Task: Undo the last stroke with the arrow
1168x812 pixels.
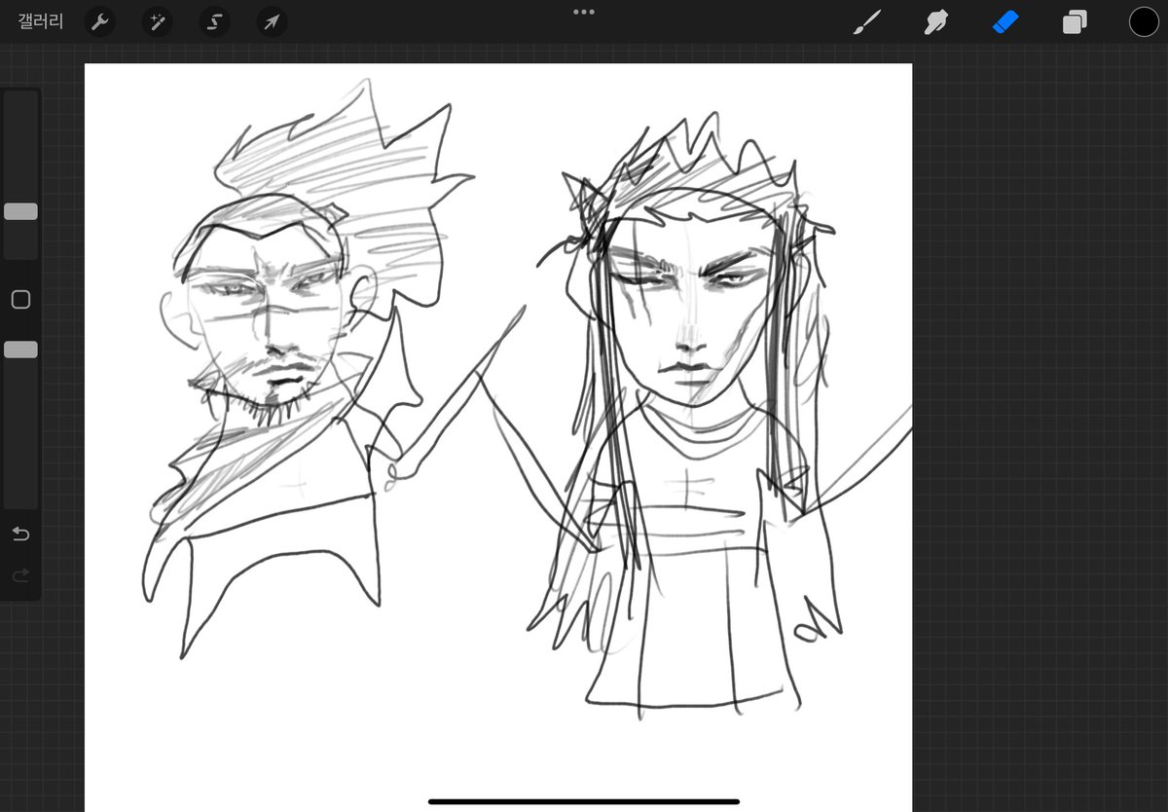Action: 20,534
